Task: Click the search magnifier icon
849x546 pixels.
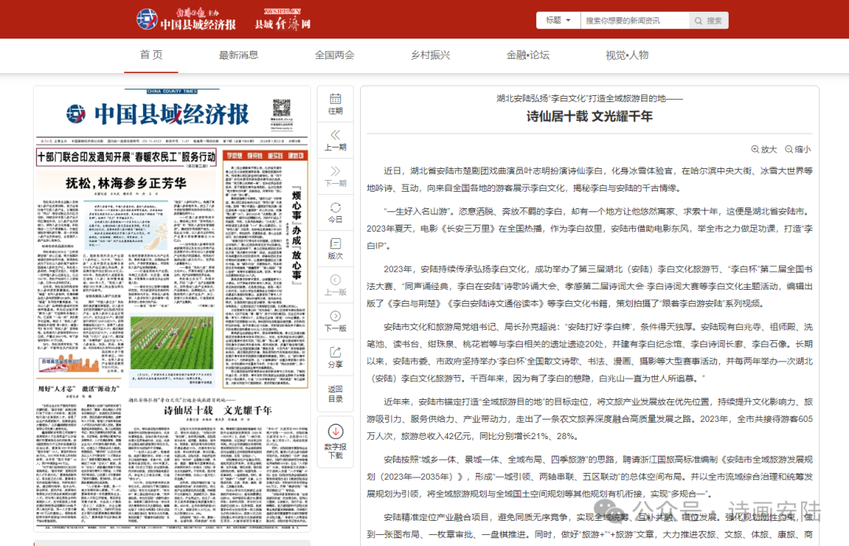Action: (x=698, y=20)
